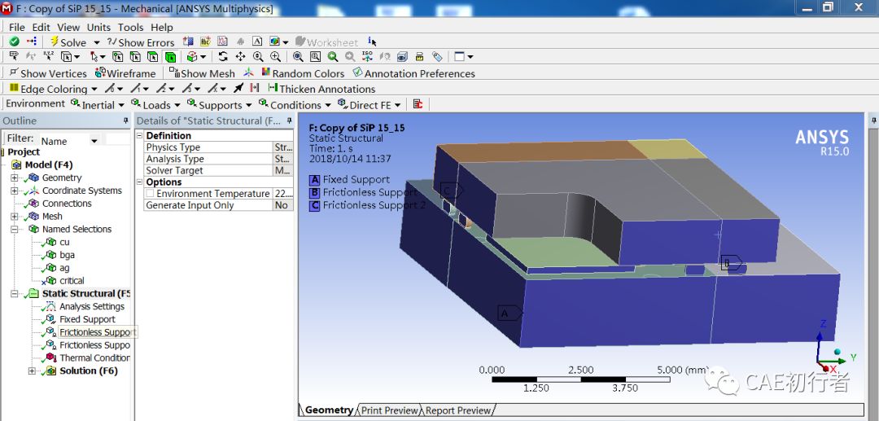Open the Solve dropdown arrow
Screen dimensions: 879x421
tap(96, 42)
